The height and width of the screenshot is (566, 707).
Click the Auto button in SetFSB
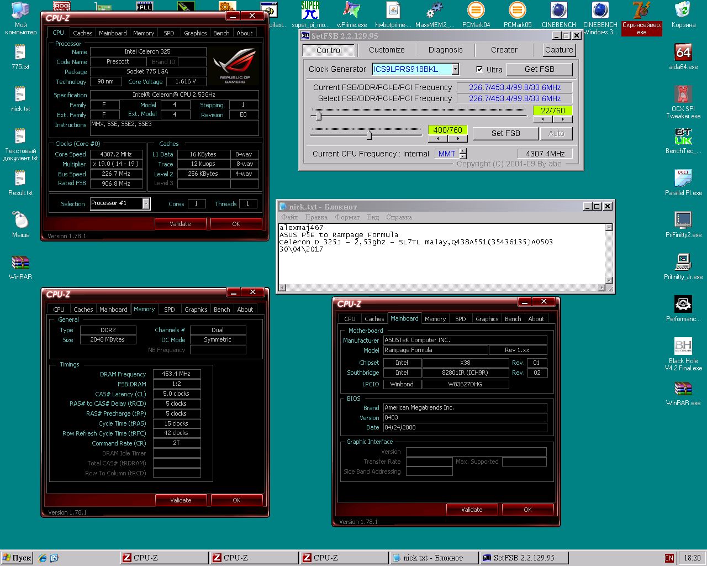(x=556, y=133)
